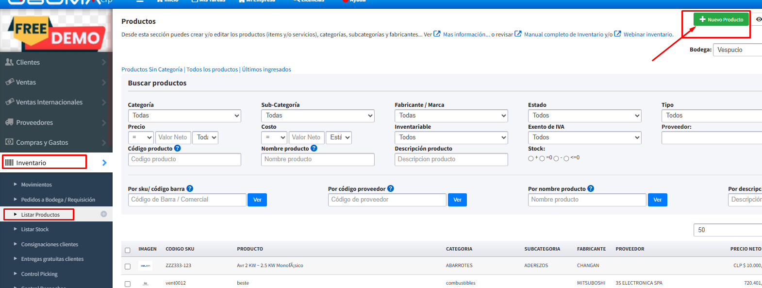Click the Clientes people icon in sidebar
This screenshot has width=762, height=288.
[9, 62]
